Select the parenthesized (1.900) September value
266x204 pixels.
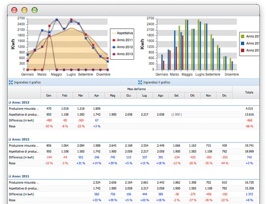tap(176, 114)
